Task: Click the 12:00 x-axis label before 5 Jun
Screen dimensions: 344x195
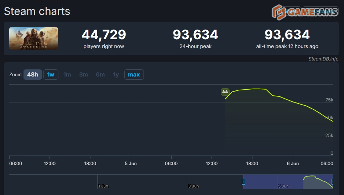Action: click(x=49, y=163)
